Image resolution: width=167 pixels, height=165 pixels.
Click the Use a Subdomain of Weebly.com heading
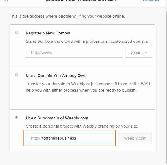coord(57,118)
